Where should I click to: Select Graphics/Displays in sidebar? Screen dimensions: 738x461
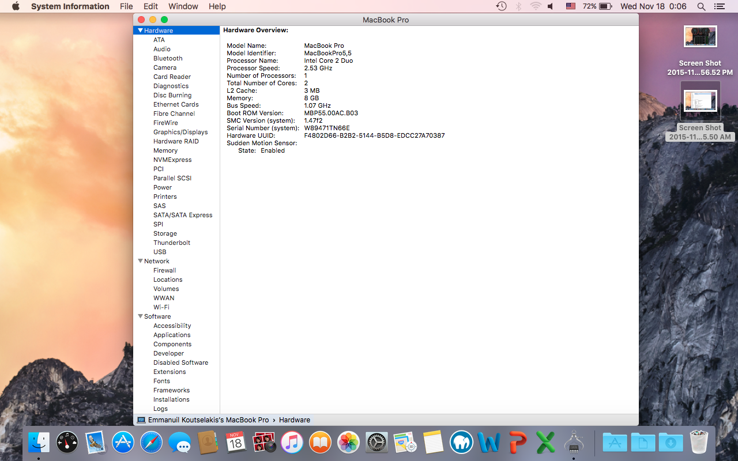click(180, 132)
